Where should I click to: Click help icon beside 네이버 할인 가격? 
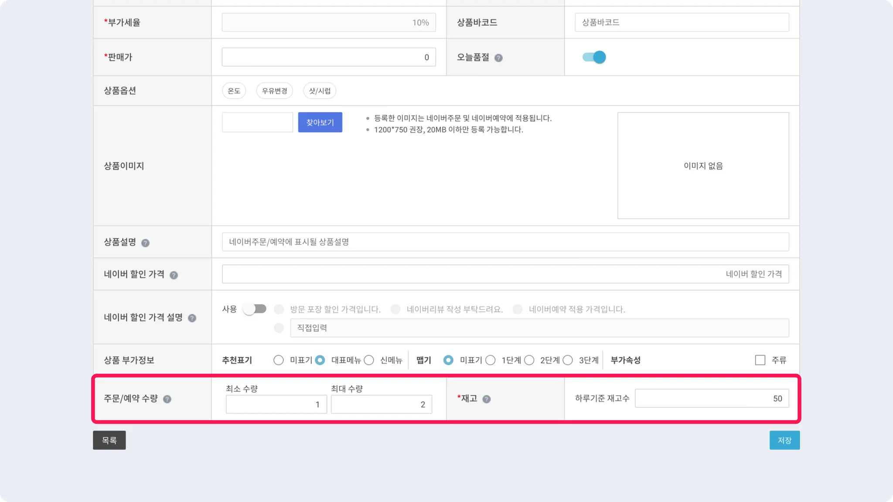(174, 275)
